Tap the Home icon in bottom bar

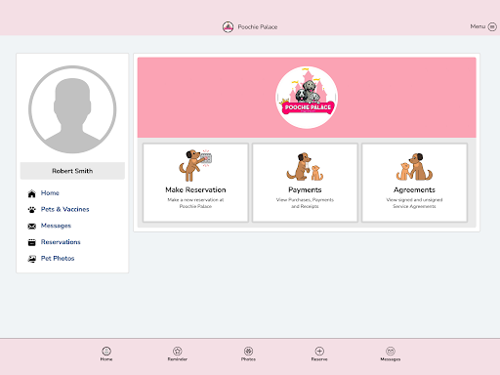coord(106,351)
